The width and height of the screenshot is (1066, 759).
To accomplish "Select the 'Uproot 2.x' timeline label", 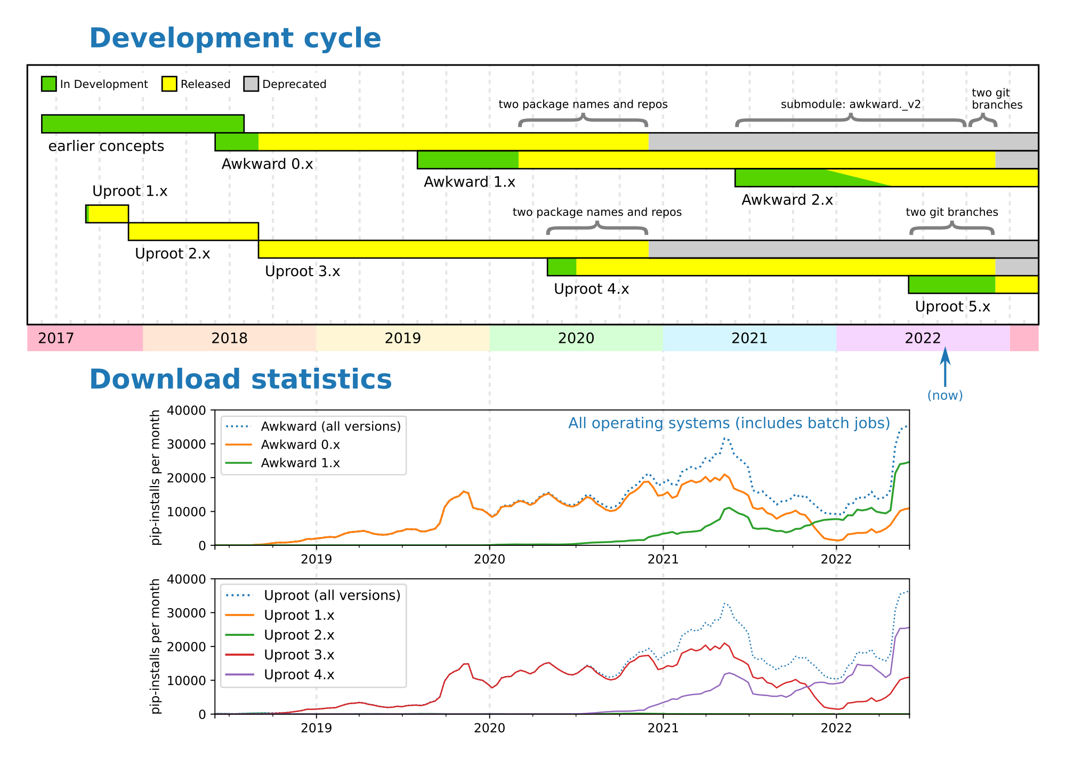I will 173,254.
